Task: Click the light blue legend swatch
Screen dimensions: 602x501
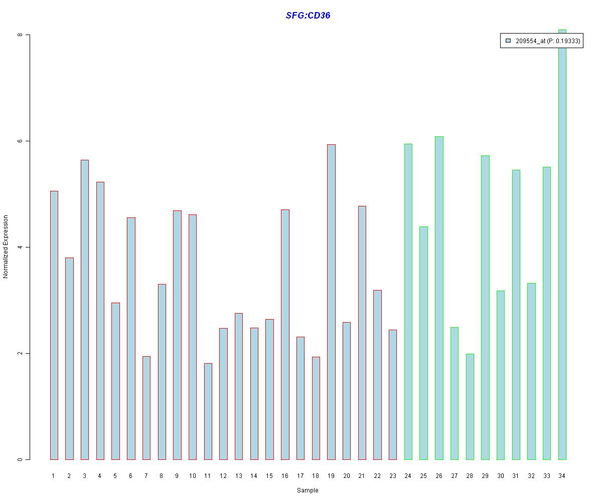Action: (x=508, y=41)
